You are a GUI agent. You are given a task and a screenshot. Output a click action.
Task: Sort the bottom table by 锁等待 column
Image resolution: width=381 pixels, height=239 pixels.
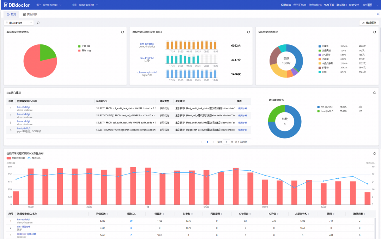click(164, 214)
